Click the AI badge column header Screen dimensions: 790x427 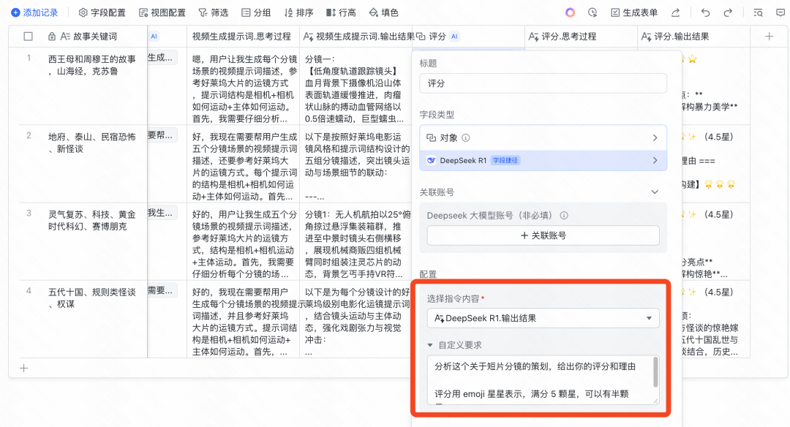pos(154,37)
